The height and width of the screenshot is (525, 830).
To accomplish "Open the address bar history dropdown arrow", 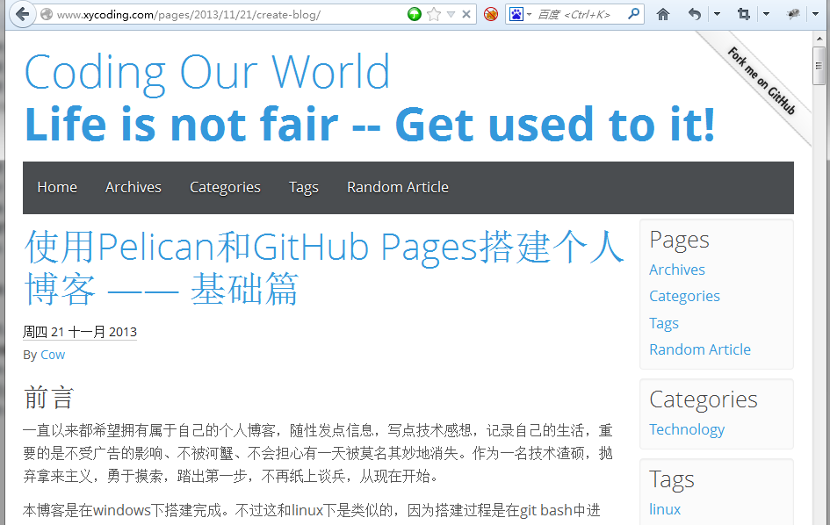I will 451,14.
